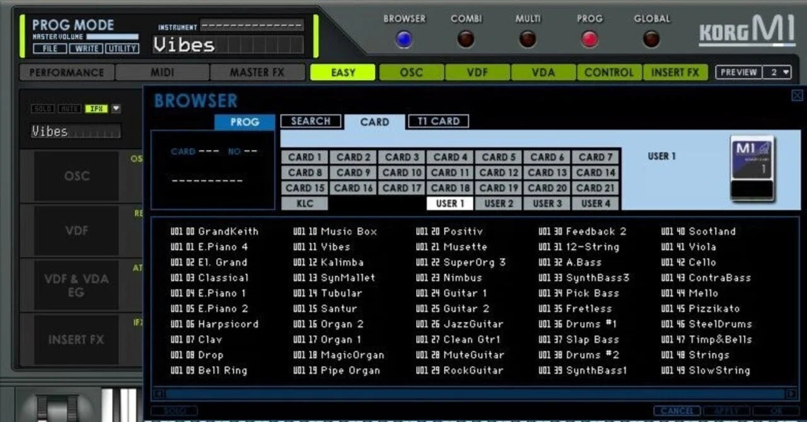Select the USER 1 bank button
The width and height of the screenshot is (807, 422).
pyautogui.click(x=450, y=203)
